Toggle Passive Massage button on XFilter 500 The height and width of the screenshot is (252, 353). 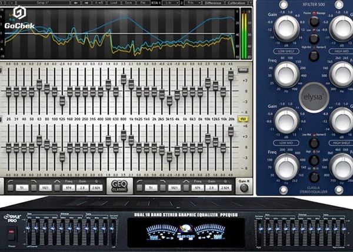[314, 21]
